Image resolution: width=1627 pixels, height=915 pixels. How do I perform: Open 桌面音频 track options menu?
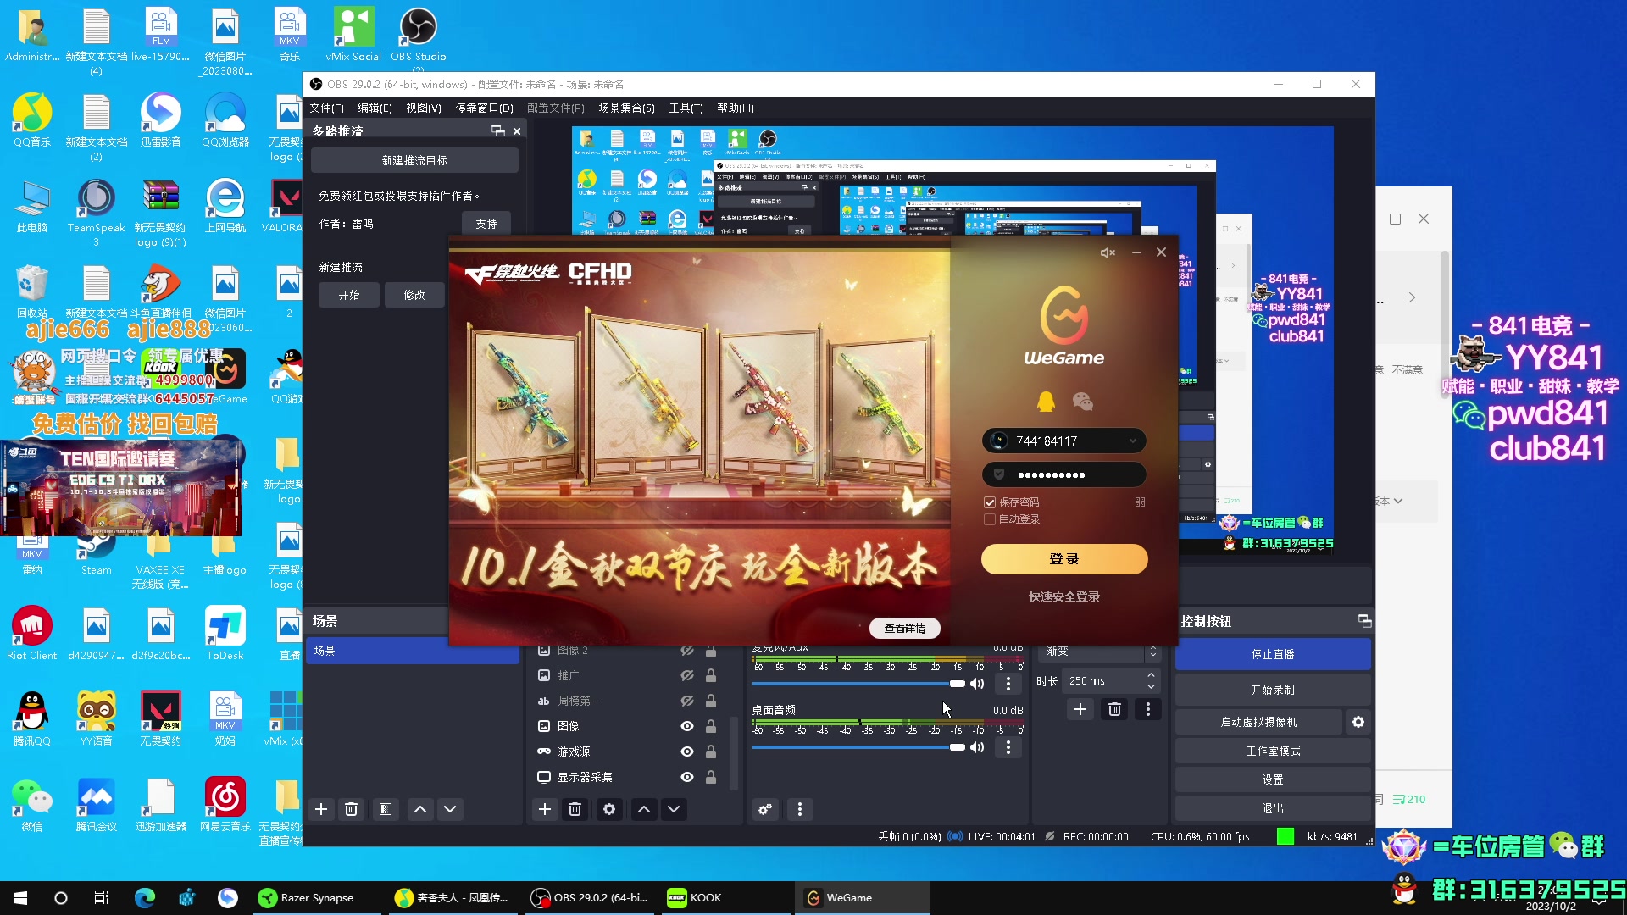point(1008,747)
